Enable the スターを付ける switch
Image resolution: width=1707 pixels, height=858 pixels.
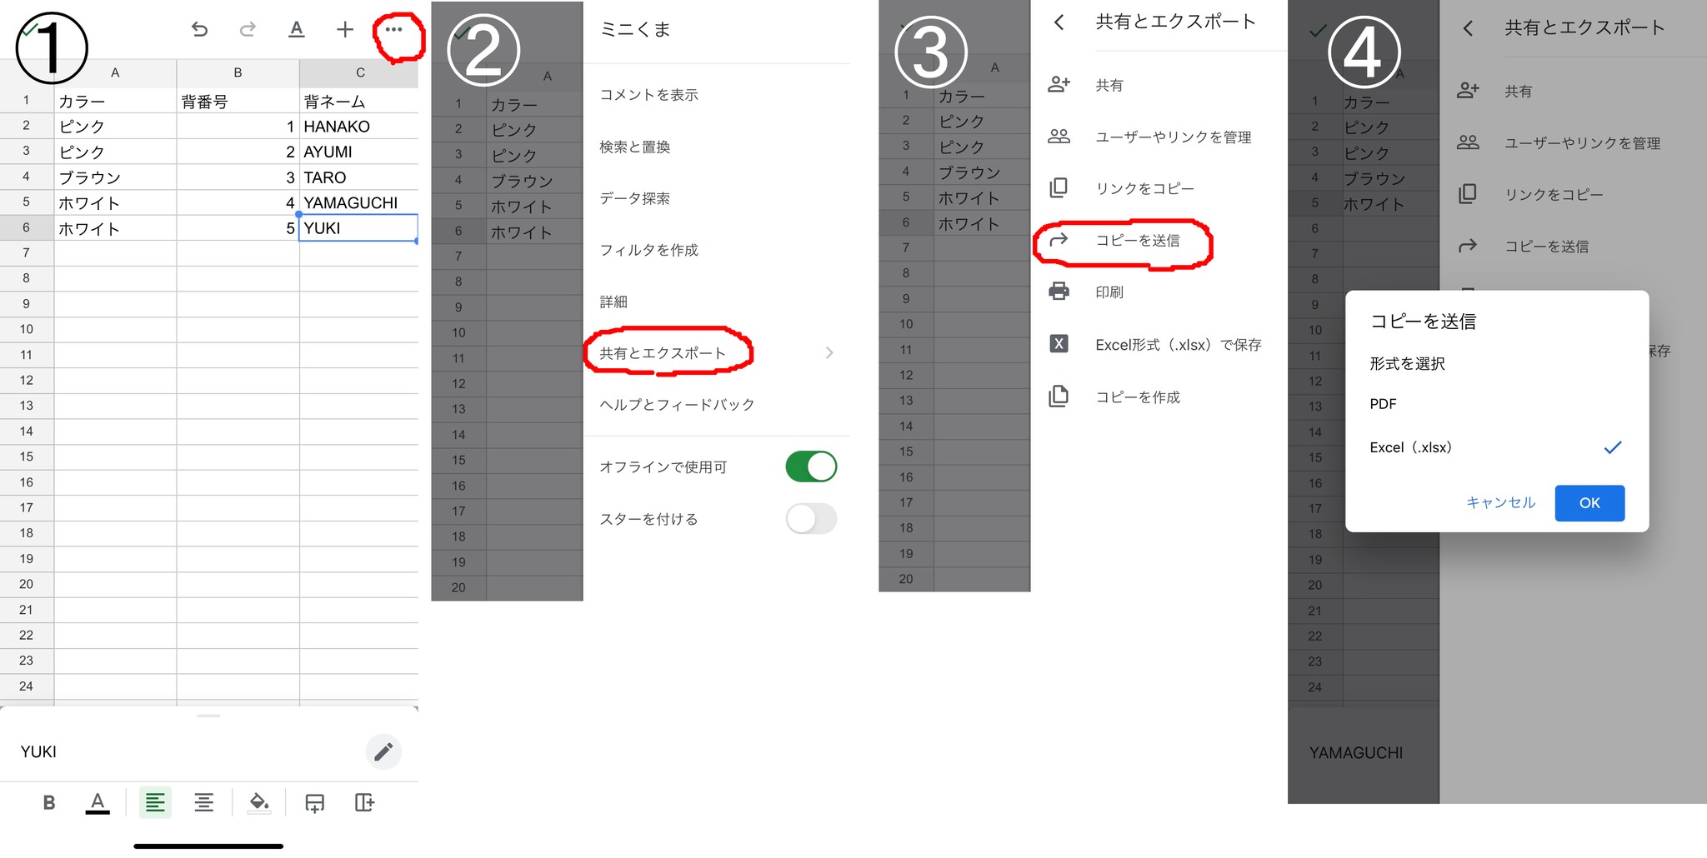point(811,519)
